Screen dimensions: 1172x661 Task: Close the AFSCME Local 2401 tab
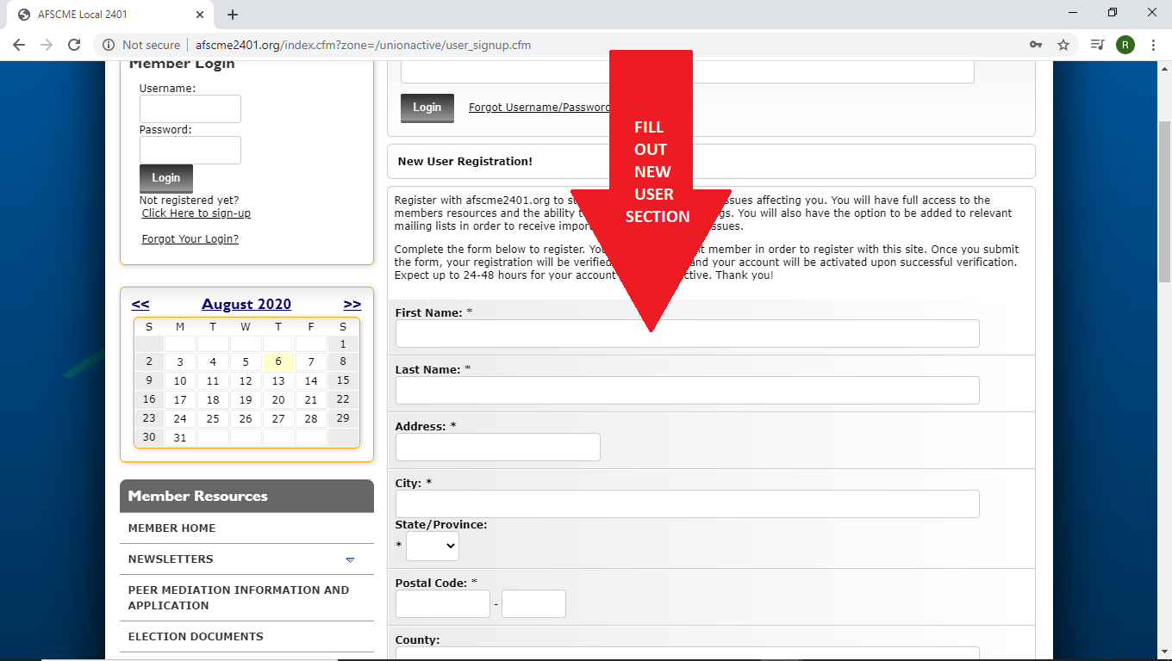tap(200, 15)
